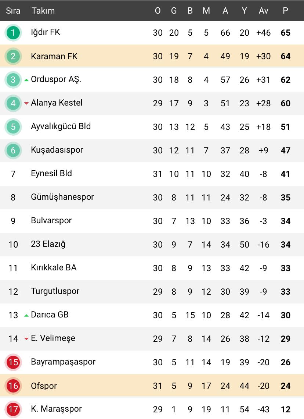Viewport: 304px width, 419px height.
Task: Click Karaman FK's 64 points value
Action: (x=285, y=56)
